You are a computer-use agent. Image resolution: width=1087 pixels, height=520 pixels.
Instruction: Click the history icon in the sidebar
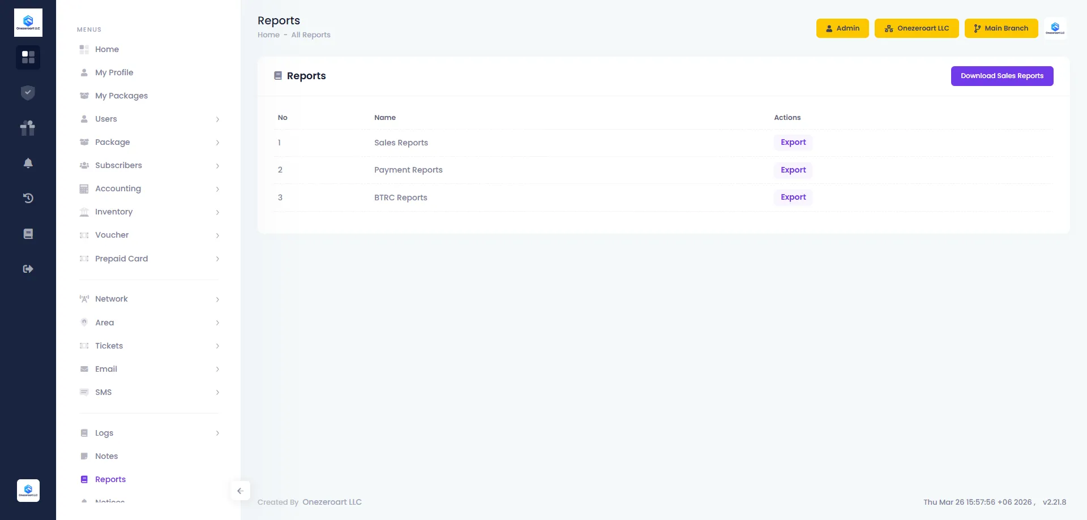28,198
